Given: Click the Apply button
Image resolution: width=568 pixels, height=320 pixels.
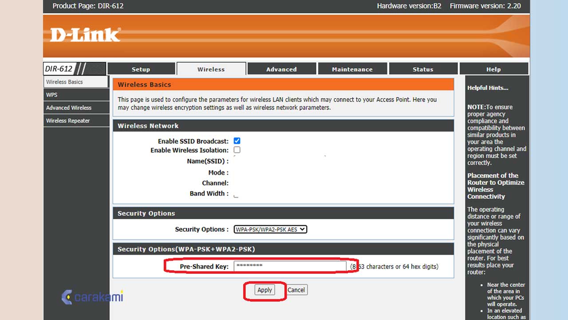Looking at the screenshot, I should point(265,290).
